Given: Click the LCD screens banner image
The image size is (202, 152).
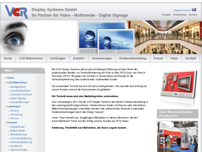Looking at the screenshot, I should pos(106,38).
